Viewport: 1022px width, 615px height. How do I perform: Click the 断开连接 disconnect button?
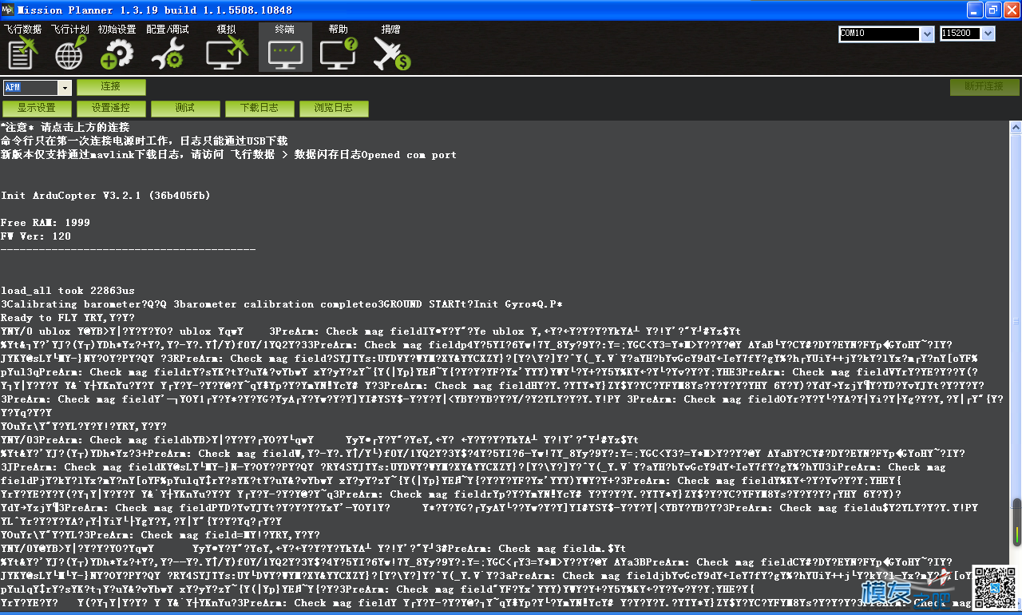tap(984, 86)
